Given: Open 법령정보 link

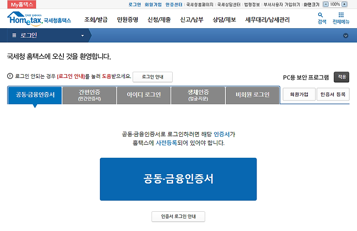Looking at the screenshot, I should tap(252, 4).
